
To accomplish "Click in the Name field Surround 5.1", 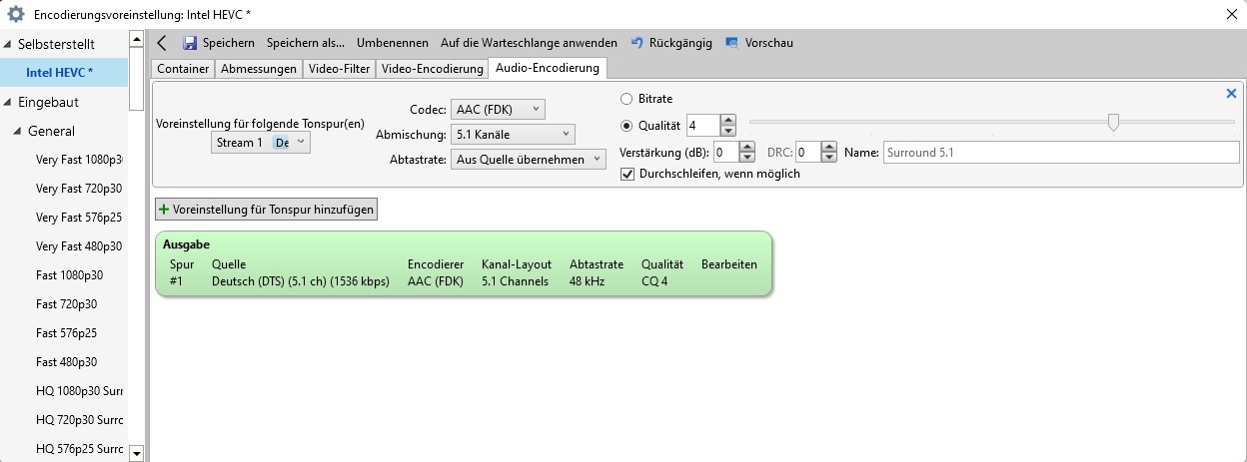I will [1061, 153].
